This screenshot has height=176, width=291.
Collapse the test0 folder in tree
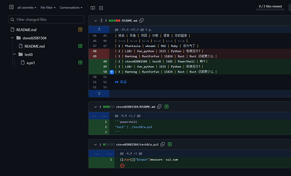point(14,54)
